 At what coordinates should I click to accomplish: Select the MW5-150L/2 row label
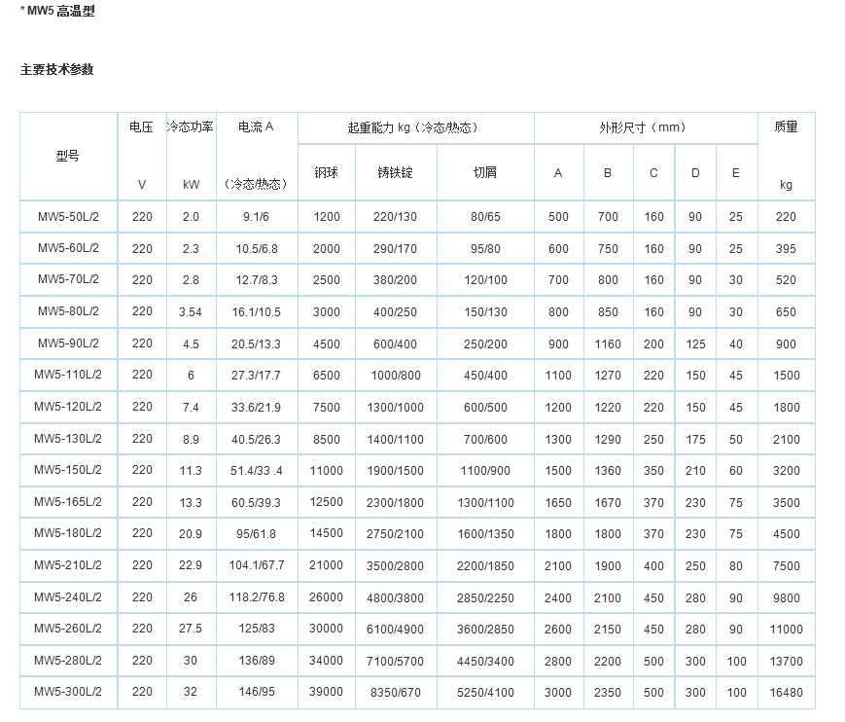(x=68, y=470)
